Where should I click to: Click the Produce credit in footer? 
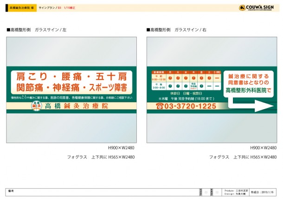pyautogui.click(x=236, y=191)
